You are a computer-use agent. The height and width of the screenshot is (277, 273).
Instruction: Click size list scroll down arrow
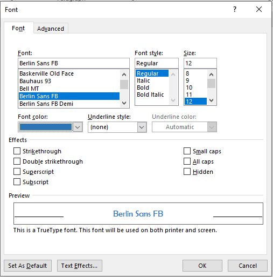click(x=211, y=100)
